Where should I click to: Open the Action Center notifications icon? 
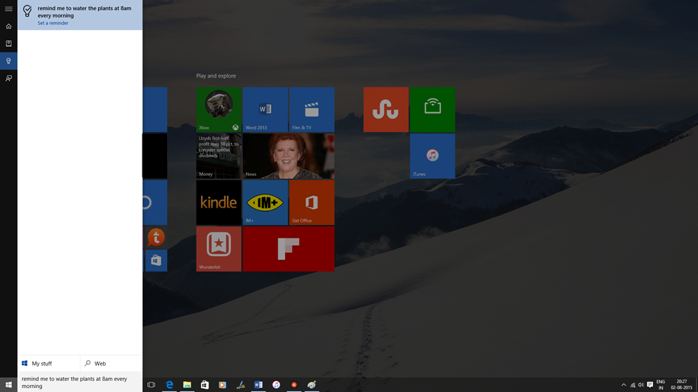click(650, 385)
